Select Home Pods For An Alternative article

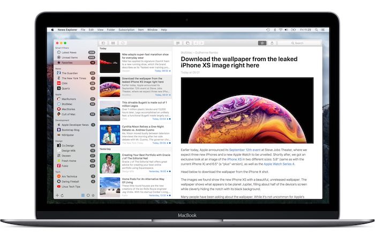pos(136,187)
